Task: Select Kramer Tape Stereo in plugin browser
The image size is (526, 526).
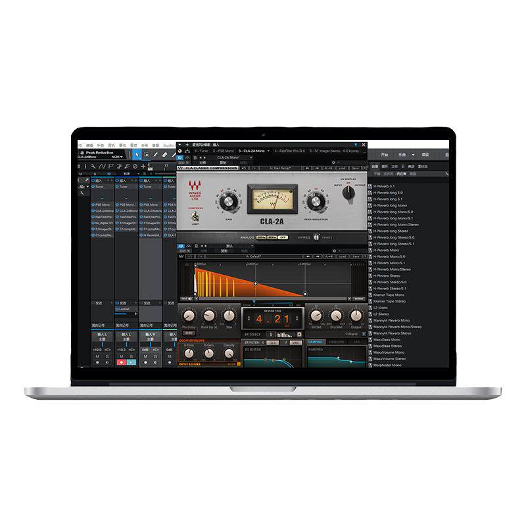Action: (x=389, y=301)
